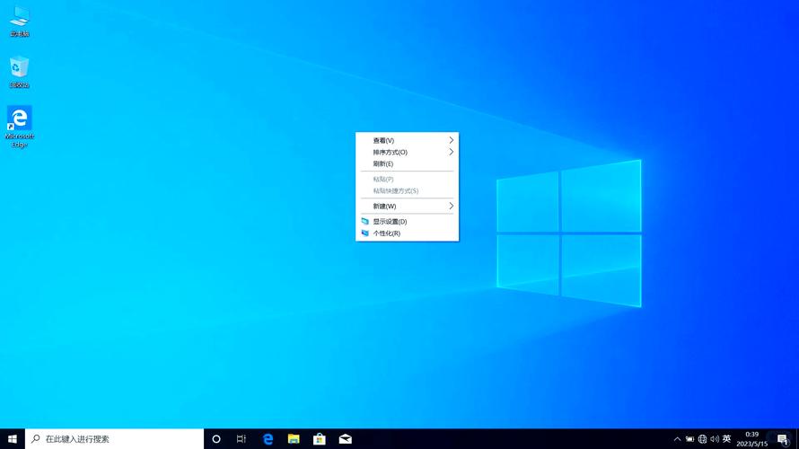Open 显示设置(D) from the context menu

pyautogui.click(x=391, y=221)
